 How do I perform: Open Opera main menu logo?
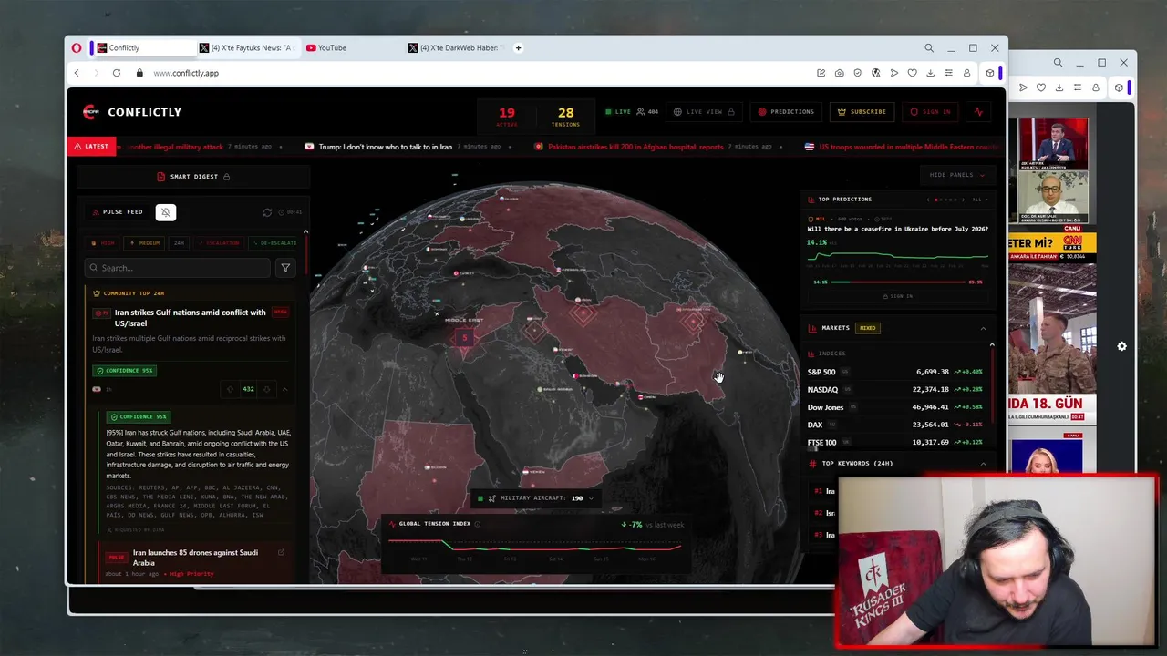[x=77, y=48]
